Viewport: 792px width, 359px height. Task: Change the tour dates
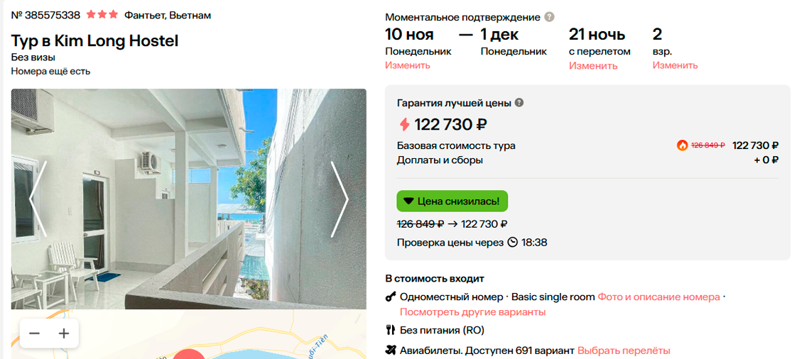(x=408, y=65)
